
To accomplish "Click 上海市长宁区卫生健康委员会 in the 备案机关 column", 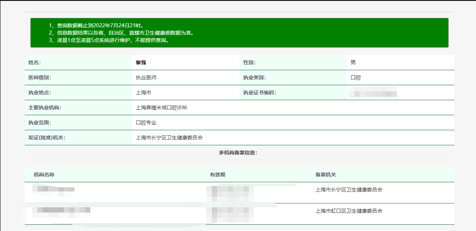I will pos(349,190).
